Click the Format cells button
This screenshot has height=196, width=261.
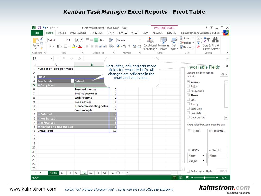187,47
